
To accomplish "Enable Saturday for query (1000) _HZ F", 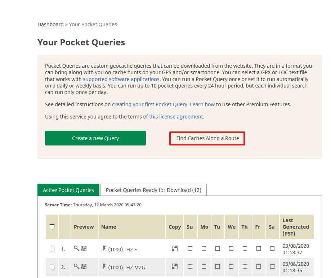I will (x=272, y=248).
